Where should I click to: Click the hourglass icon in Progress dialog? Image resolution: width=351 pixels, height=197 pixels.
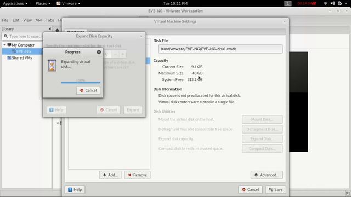(52, 65)
